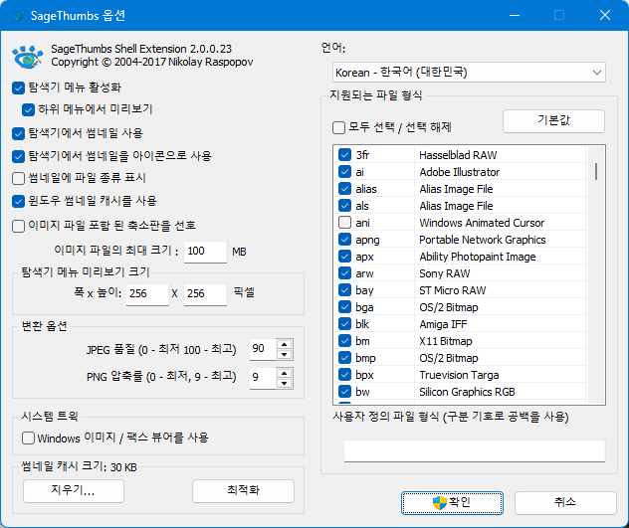Enable the ani Windows Animated Cursor format
Viewport: 629px width, 528px height.
click(344, 223)
